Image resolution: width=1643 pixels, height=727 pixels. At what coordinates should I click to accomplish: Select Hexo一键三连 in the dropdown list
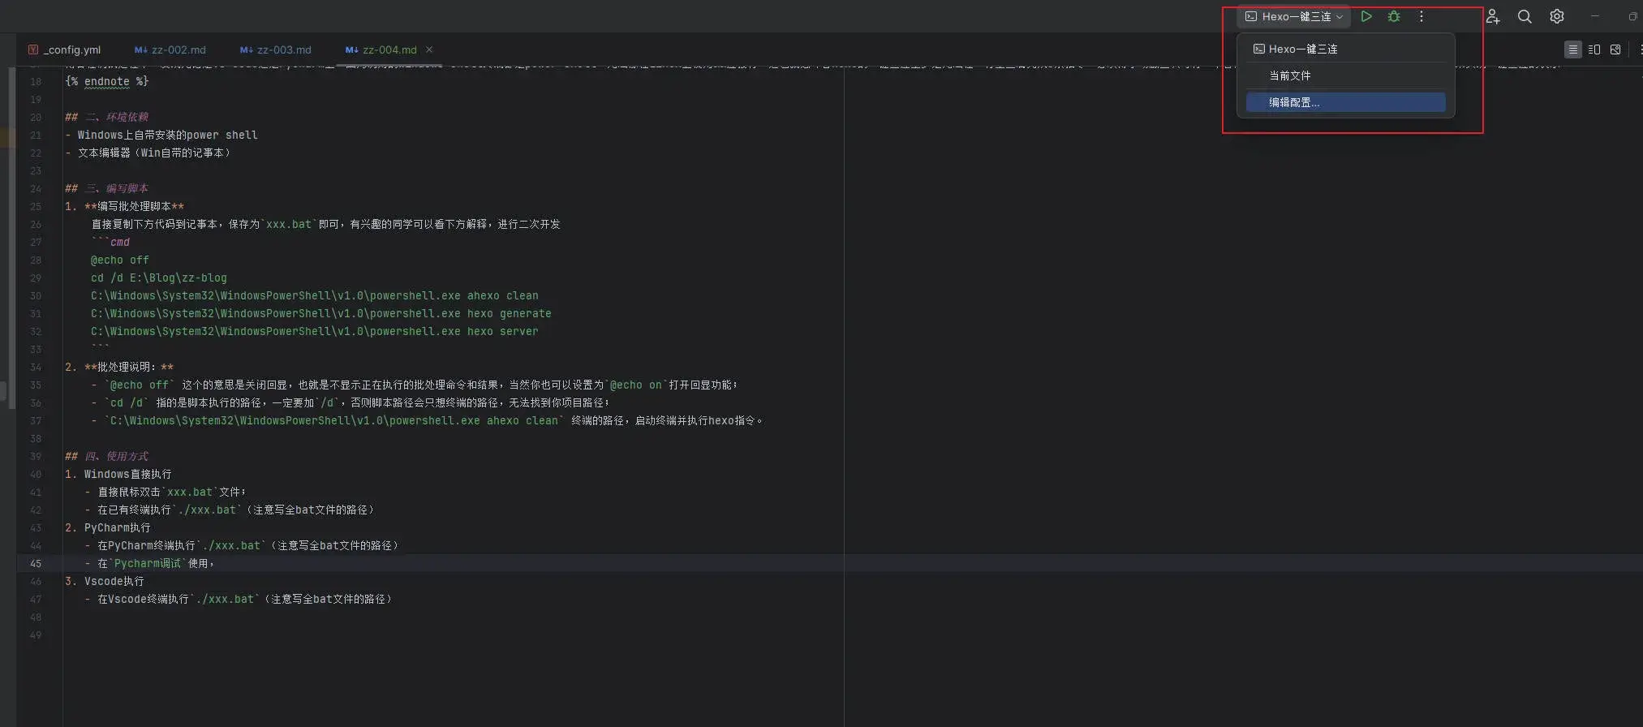[x=1345, y=49]
